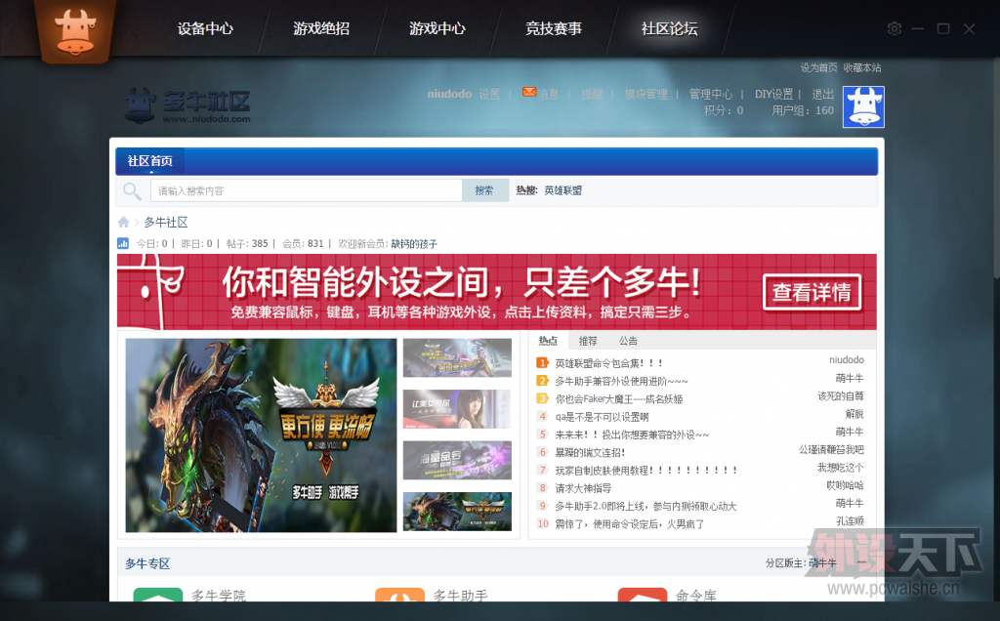Click the search content input field
This screenshot has height=621, width=1000.
(306, 190)
